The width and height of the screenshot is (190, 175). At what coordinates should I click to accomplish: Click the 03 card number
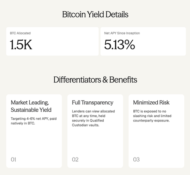point(136,159)
